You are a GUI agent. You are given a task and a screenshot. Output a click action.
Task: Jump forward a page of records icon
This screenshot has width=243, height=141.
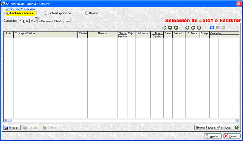click(193, 28)
